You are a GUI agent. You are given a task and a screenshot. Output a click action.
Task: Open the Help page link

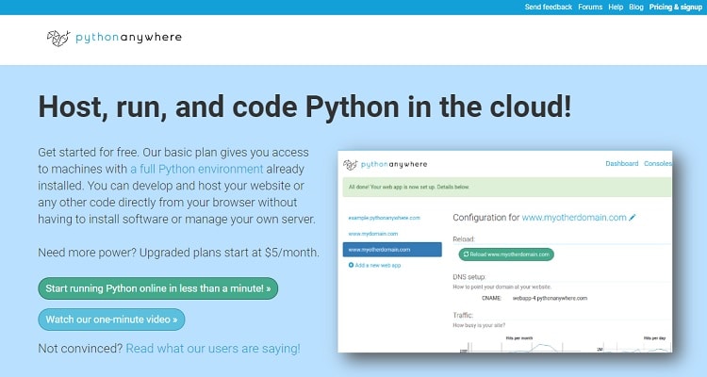click(x=616, y=7)
